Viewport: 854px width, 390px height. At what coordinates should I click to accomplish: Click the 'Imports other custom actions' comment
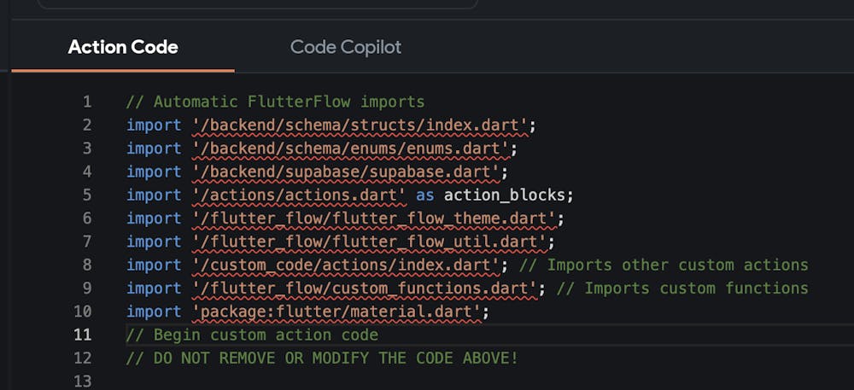677,265
